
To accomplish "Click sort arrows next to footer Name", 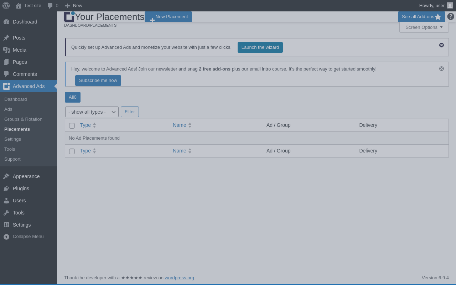I will point(190,151).
